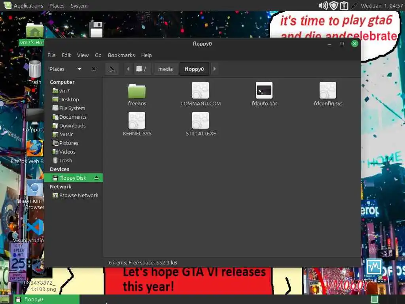Open Browse Network in sidebar

point(74,196)
